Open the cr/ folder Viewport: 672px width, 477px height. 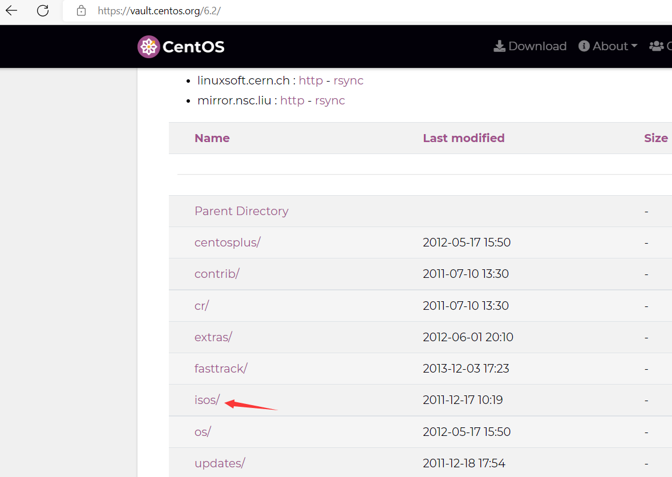(x=202, y=306)
